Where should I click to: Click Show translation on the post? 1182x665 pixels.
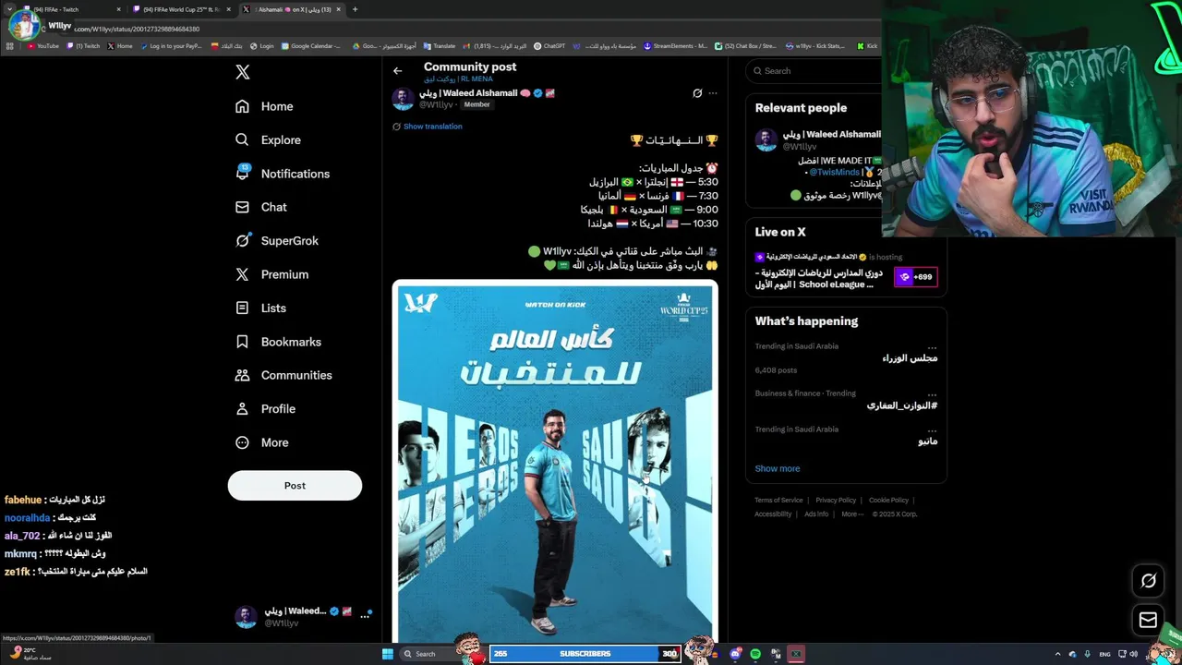click(x=432, y=127)
